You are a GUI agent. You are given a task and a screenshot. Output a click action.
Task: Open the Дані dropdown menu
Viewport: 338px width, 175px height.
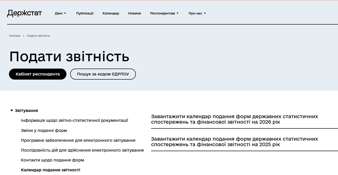pyautogui.click(x=60, y=13)
